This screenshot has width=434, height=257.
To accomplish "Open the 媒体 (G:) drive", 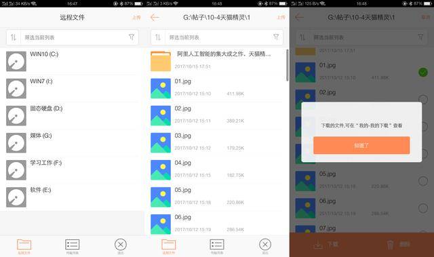I will 72,142.
